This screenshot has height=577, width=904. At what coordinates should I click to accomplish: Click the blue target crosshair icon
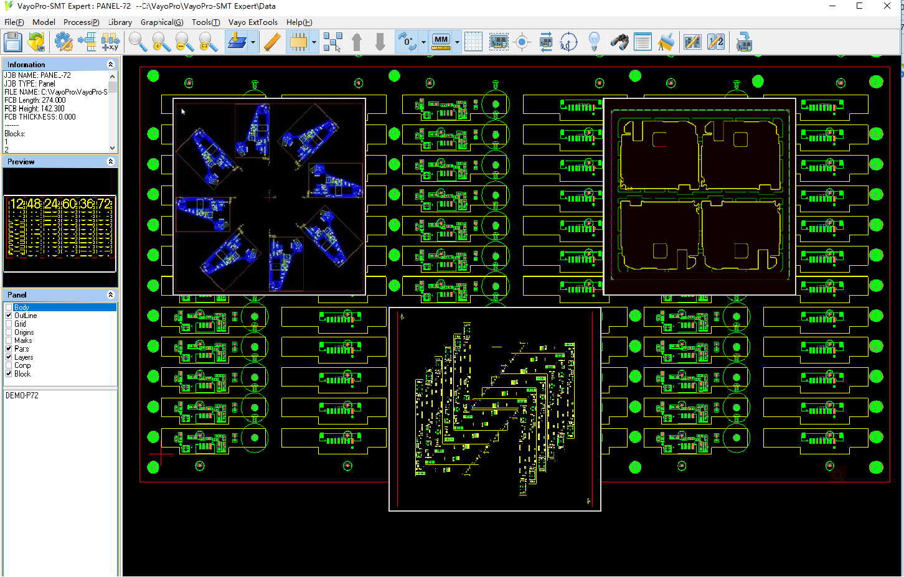click(522, 42)
